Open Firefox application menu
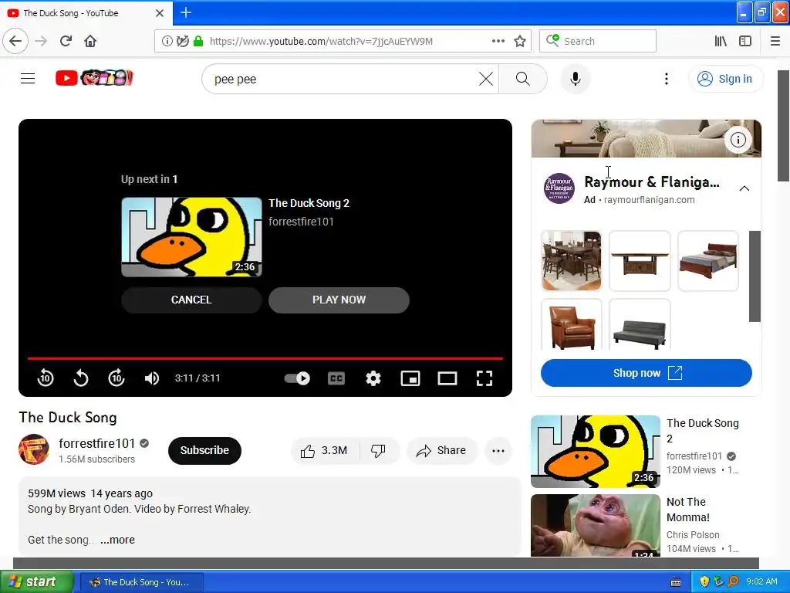 pyautogui.click(x=775, y=41)
